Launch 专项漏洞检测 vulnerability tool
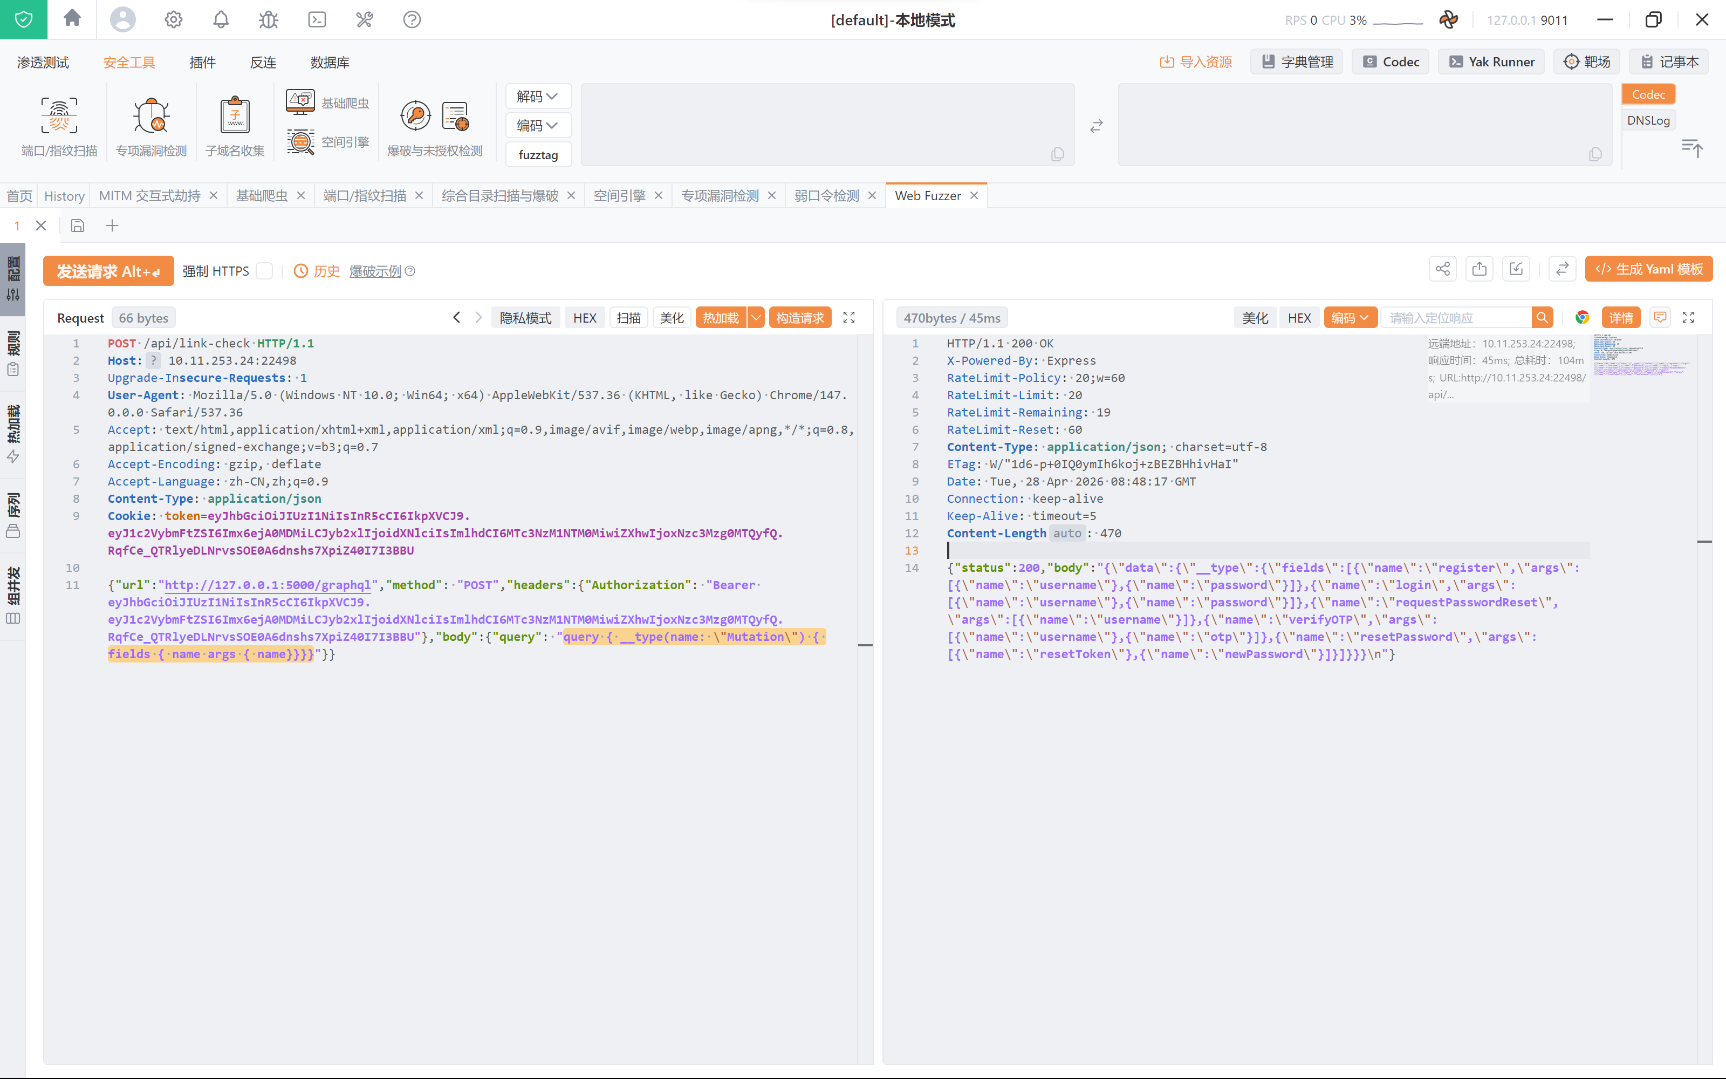 (151, 126)
